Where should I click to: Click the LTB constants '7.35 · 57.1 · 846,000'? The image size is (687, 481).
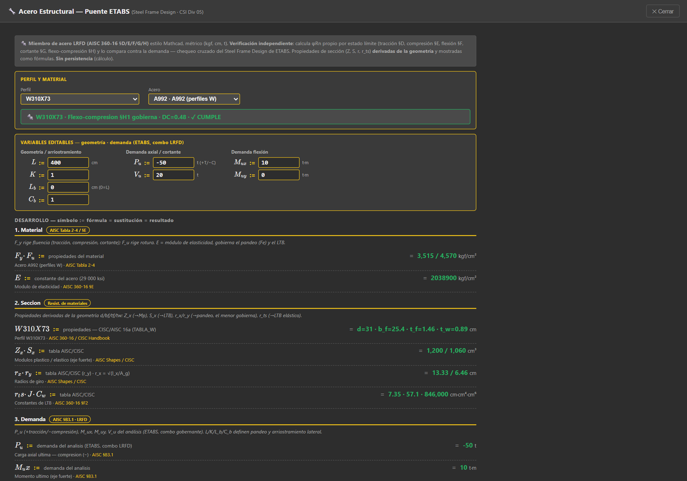[x=418, y=395]
